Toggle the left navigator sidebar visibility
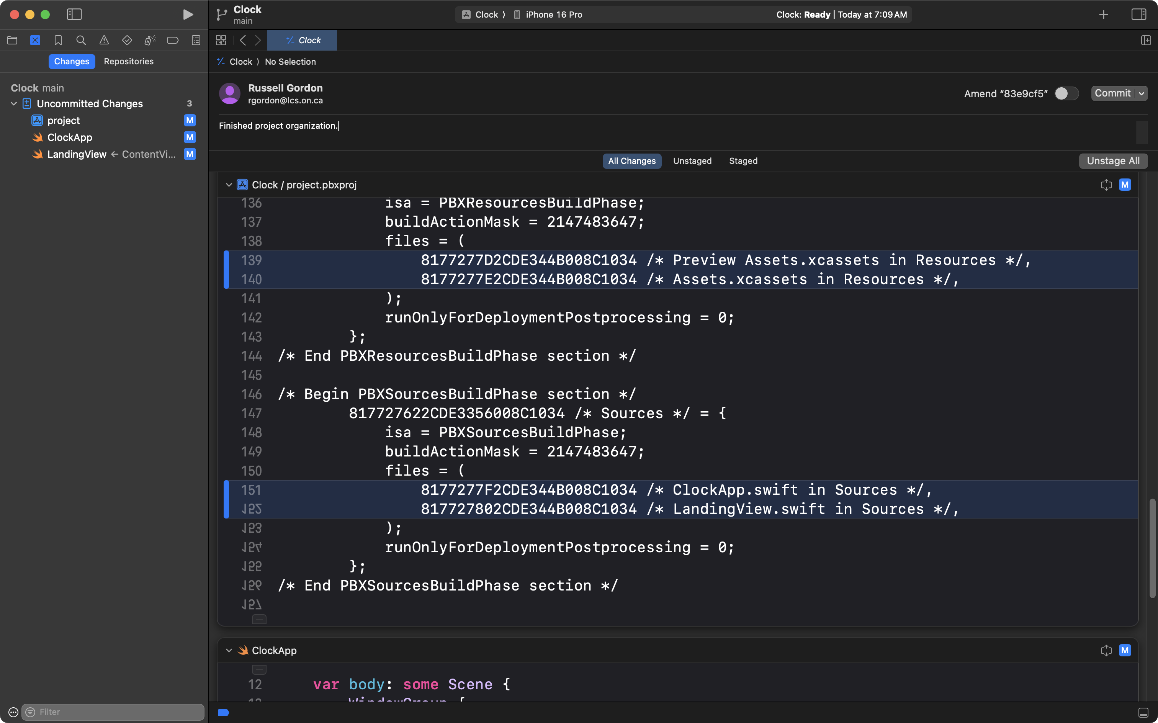The height and width of the screenshot is (723, 1158). click(74, 14)
